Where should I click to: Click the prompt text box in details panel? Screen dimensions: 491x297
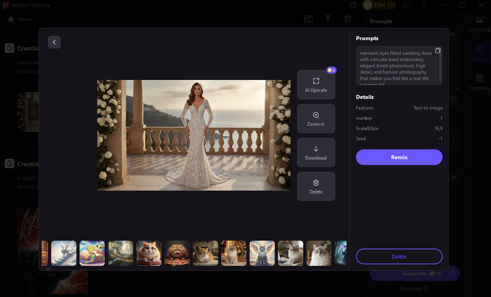point(399,65)
